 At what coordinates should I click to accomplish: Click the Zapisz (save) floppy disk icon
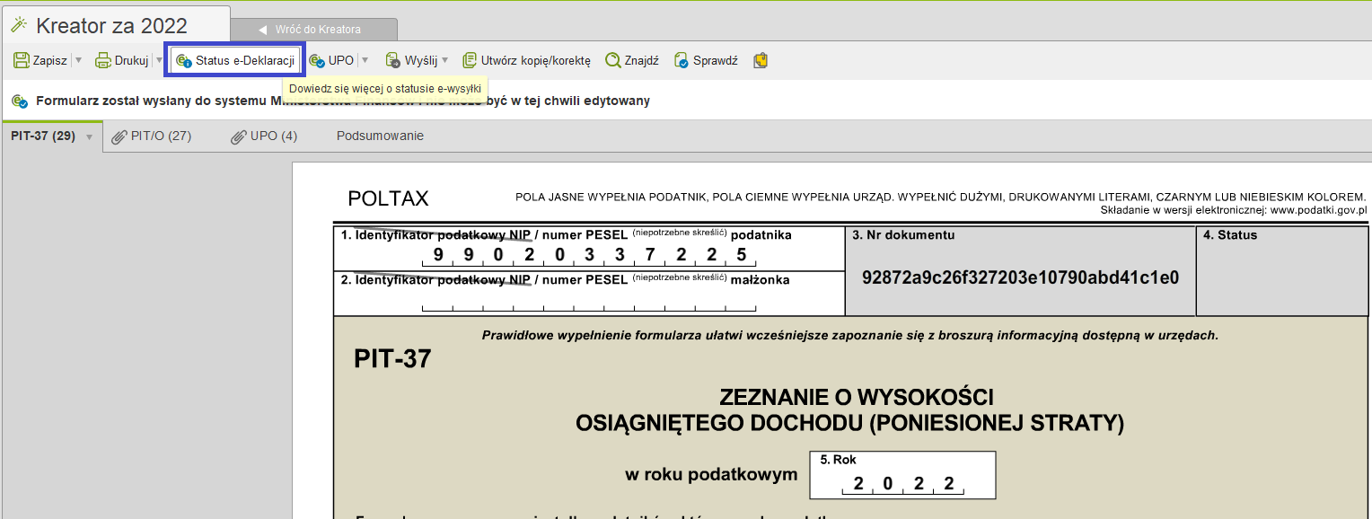[22, 61]
